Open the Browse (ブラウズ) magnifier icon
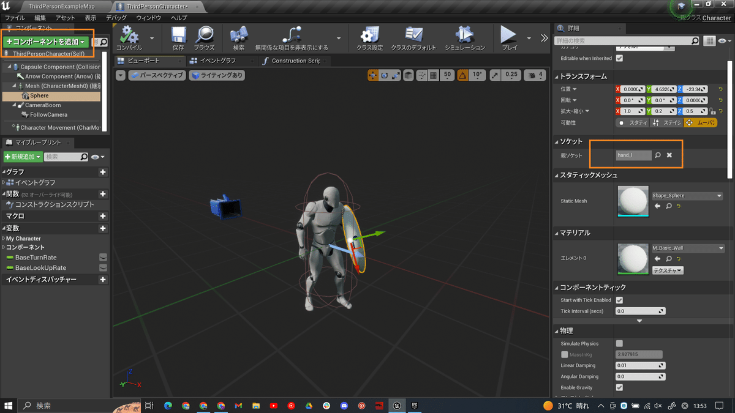Viewport: 735px width, 413px height. (204, 34)
